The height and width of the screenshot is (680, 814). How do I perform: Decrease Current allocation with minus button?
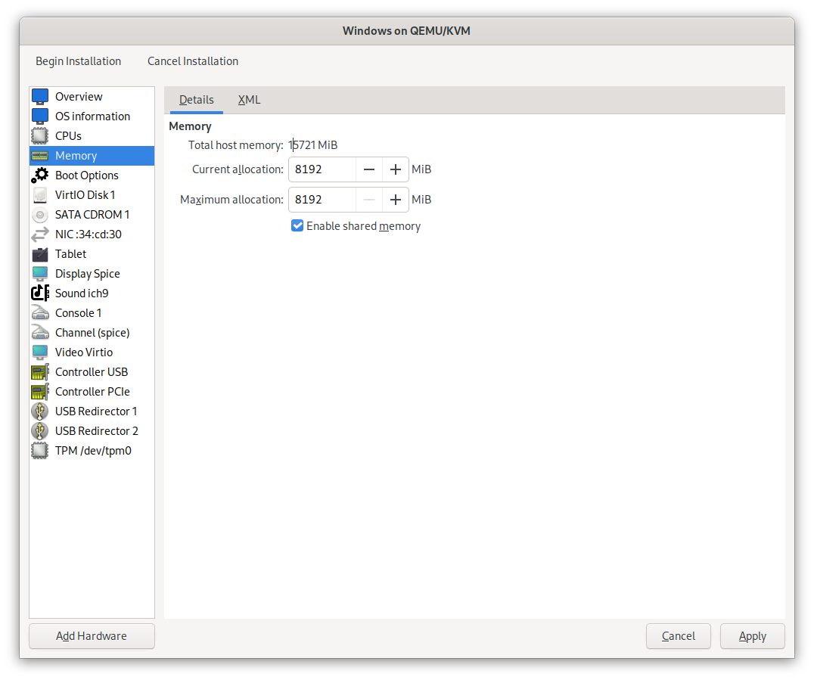[369, 169]
